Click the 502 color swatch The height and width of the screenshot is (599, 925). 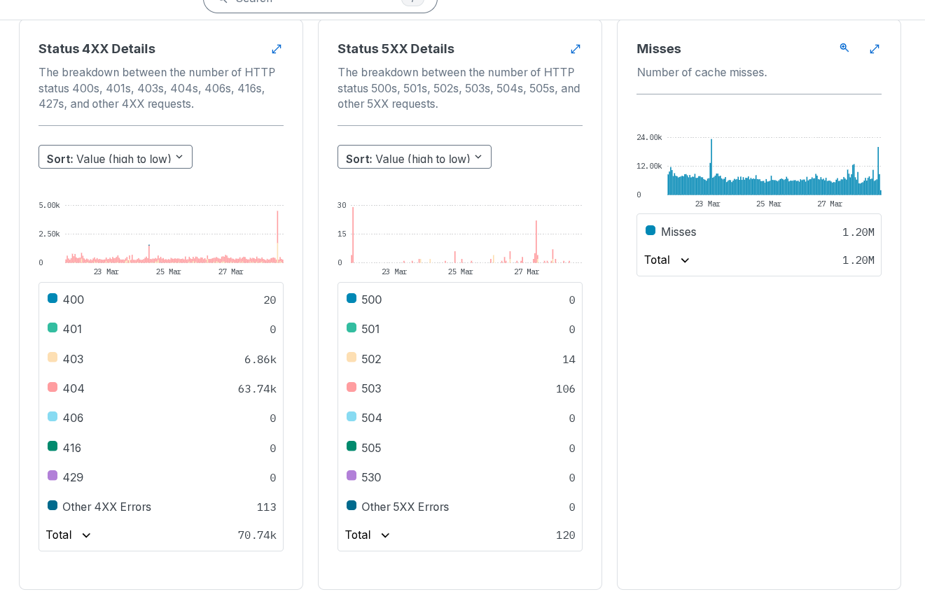point(352,358)
